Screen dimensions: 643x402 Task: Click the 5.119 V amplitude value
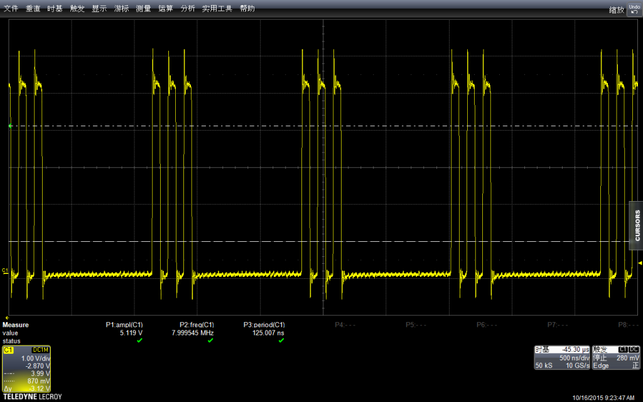(x=131, y=333)
